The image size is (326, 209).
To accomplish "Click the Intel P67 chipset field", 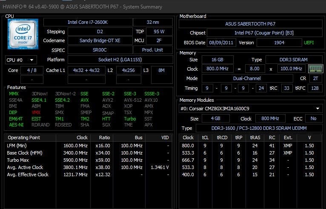I will pos(264,33).
